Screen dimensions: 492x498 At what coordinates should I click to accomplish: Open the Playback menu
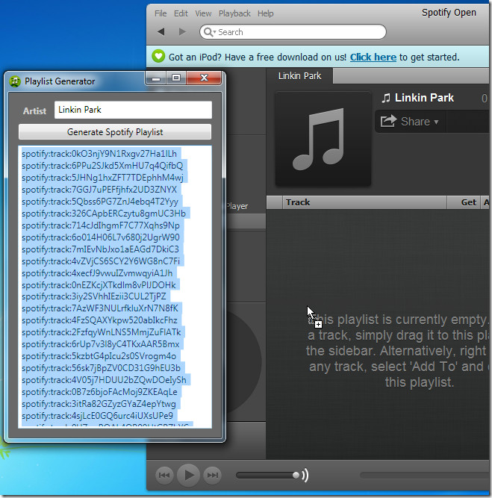click(234, 13)
